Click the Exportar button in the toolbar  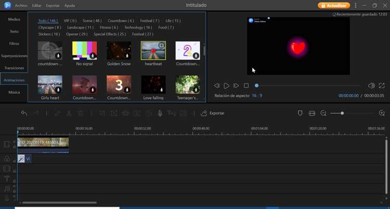coord(213,113)
